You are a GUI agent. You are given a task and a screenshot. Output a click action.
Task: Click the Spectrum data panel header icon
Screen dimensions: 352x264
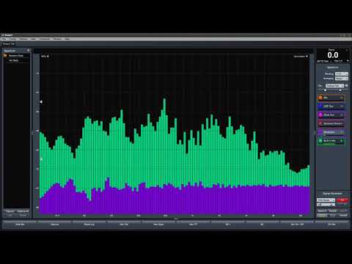29,51
